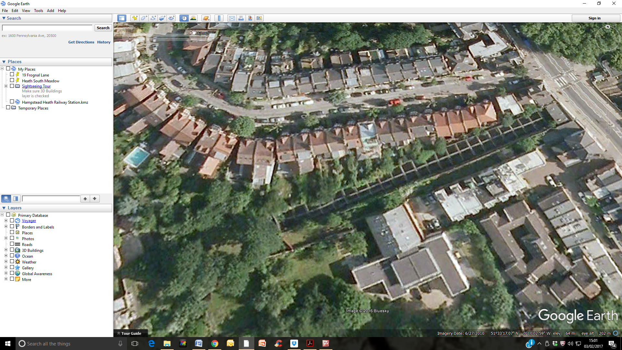This screenshot has height=350, width=622.
Task: Open Microsoft Edge from the taskbar
Action: tap(151, 344)
